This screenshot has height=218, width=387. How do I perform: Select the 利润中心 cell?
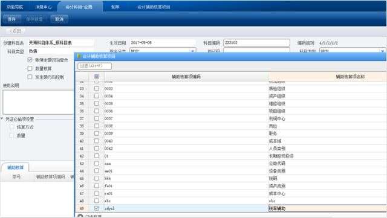point(327,118)
